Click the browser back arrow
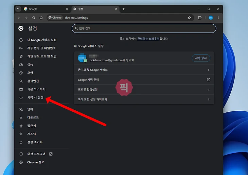This screenshot has height=175, width=248. pyautogui.click(x=19, y=18)
